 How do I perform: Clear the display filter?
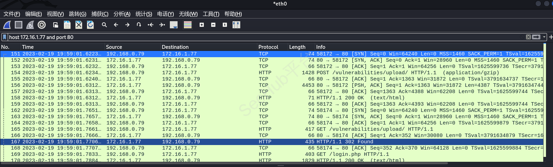528,37
